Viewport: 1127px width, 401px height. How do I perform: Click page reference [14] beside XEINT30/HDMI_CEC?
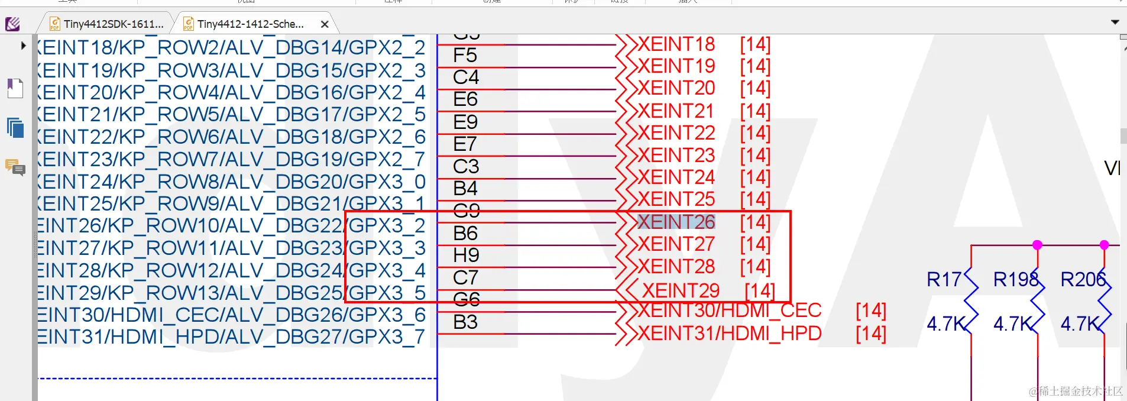(871, 311)
